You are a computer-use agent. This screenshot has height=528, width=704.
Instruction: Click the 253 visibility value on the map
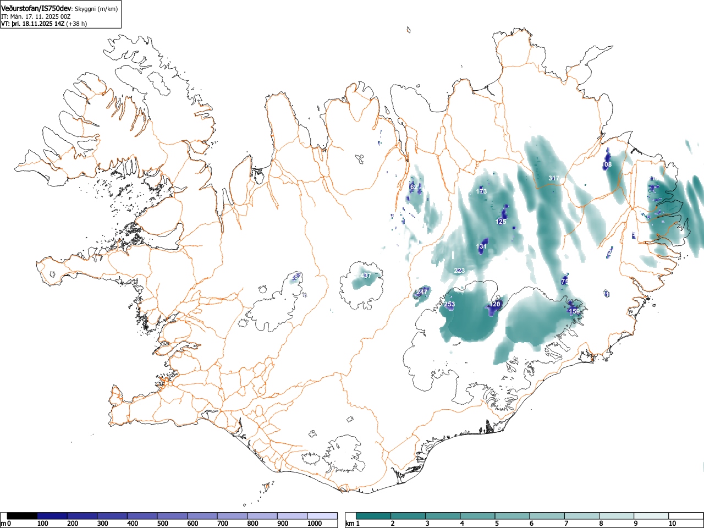coord(449,304)
